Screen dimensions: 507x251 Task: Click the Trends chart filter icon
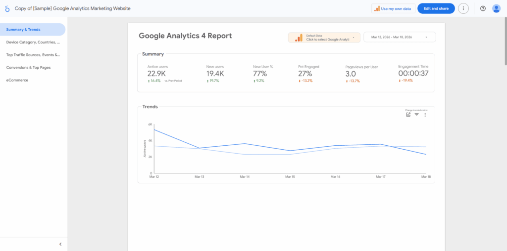[x=416, y=115]
